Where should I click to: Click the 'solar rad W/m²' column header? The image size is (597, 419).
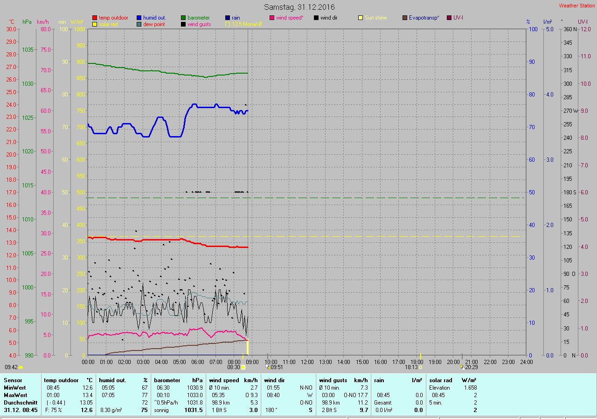(x=453, y=380)
